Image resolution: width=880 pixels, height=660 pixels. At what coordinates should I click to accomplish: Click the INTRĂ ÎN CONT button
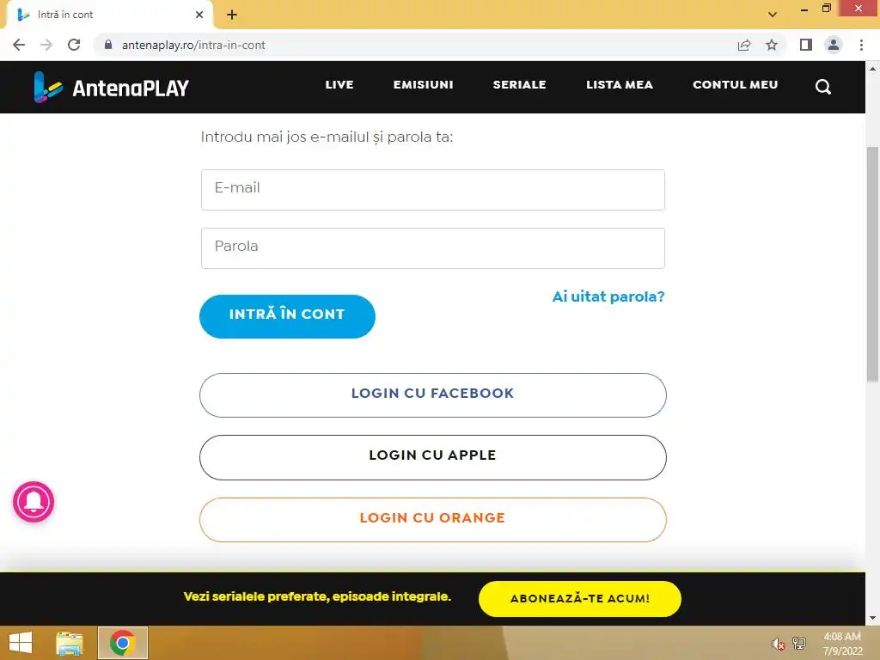click(x=287, y=316)
